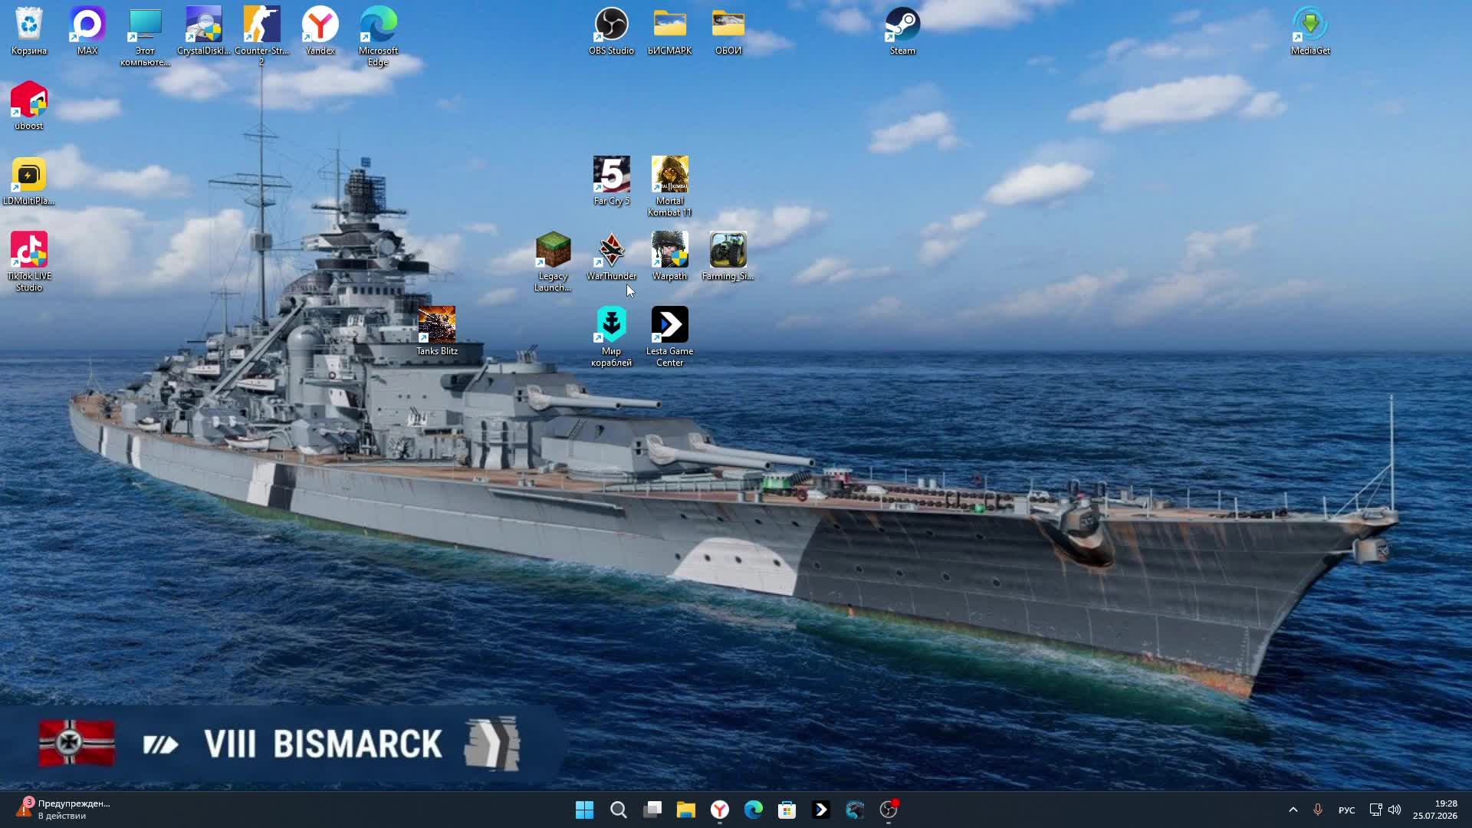Select the Этот компьютер desktop icon
This screenshot has height=828, width=1472.
(x=145, y=37)
